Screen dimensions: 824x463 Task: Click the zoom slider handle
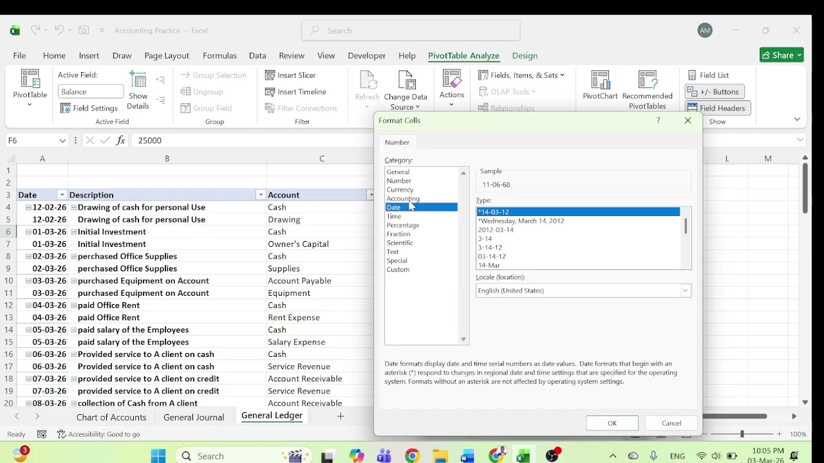pos(742,434)
